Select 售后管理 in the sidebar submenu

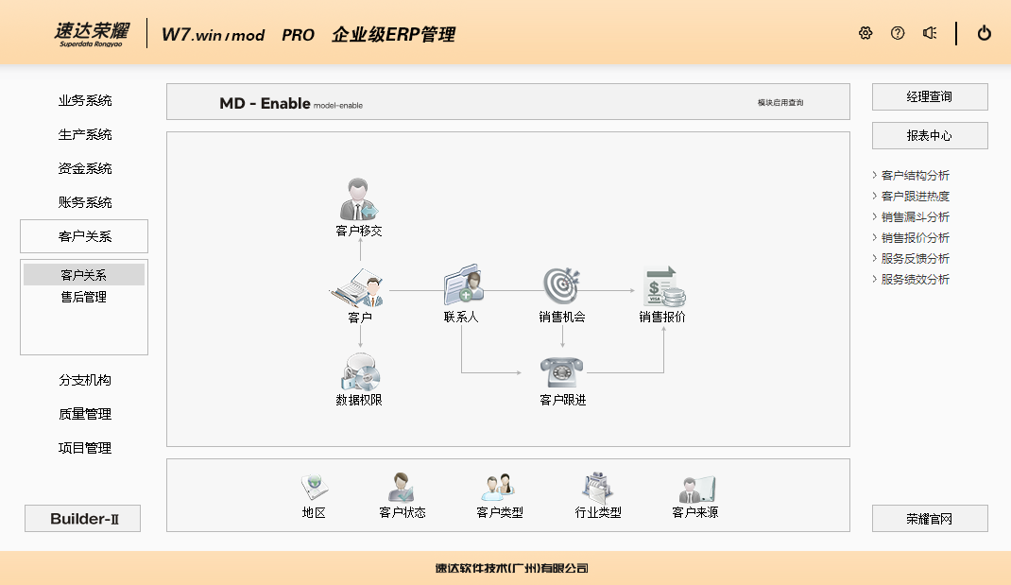(84, 297)
